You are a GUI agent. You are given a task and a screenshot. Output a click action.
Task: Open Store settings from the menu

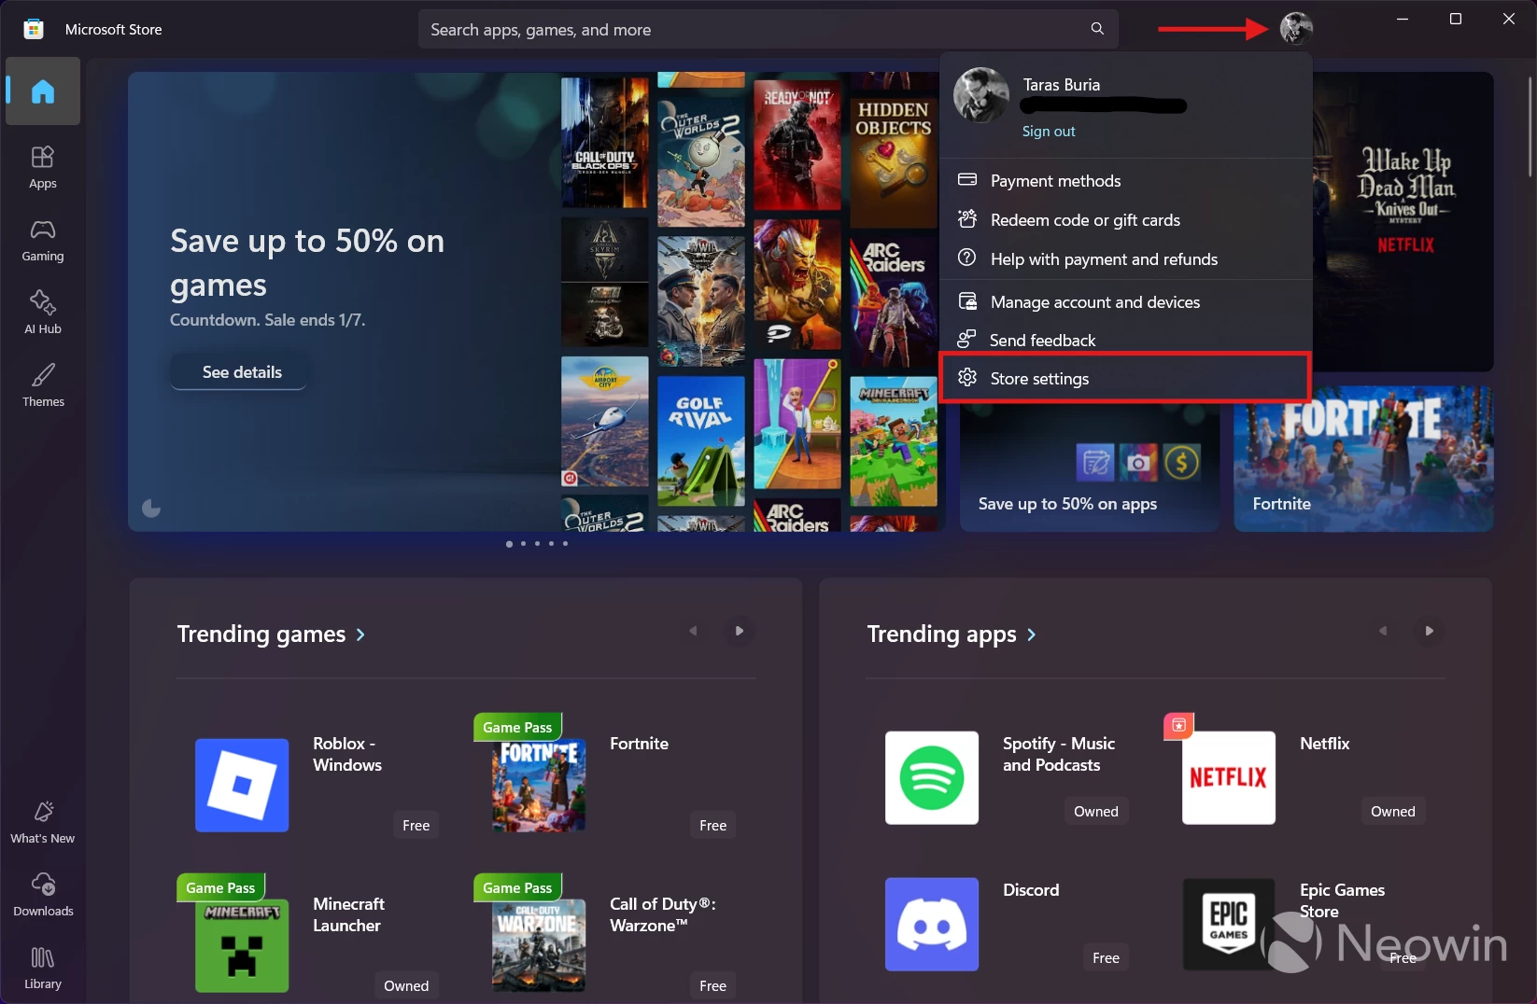[x=1126, y=378]
